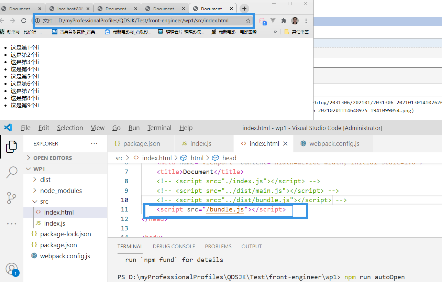Screen dimensions: 442x282
Task: Open the Search view in VS Code
Action: 11,172
